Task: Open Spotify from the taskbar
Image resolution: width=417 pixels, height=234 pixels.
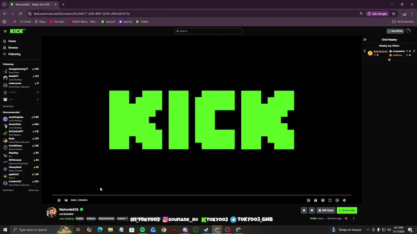Action: 142,230
